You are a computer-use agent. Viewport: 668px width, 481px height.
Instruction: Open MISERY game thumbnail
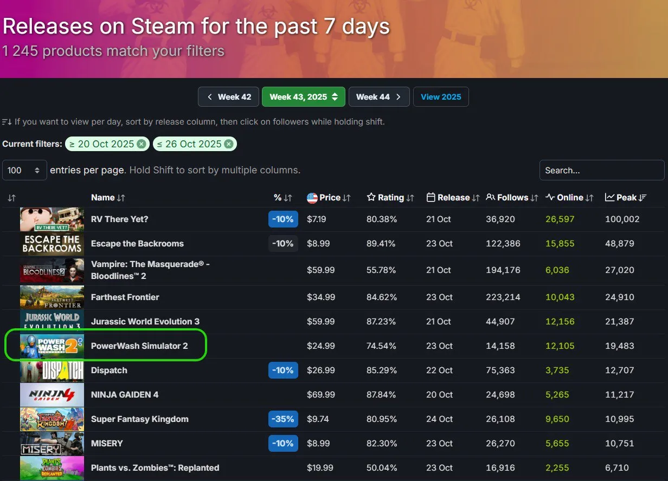point(52,444)
